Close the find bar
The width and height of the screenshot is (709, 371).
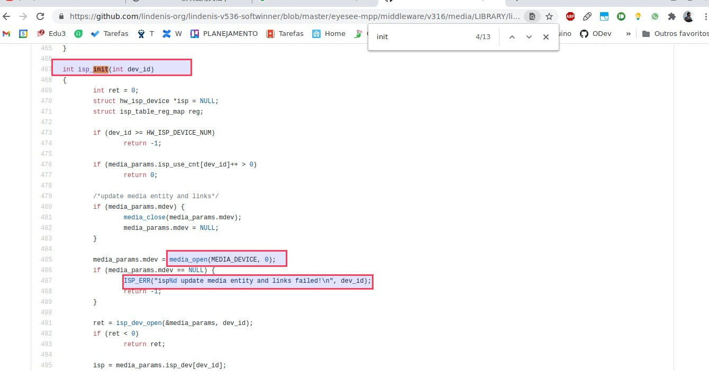click(x=546, y=37)
